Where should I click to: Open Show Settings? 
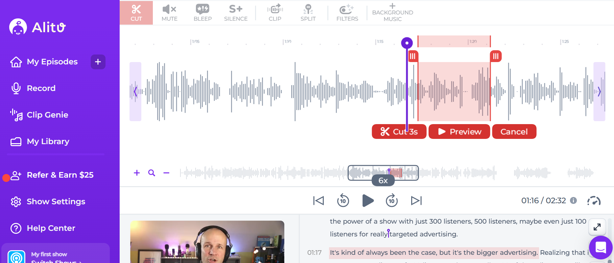56,202
